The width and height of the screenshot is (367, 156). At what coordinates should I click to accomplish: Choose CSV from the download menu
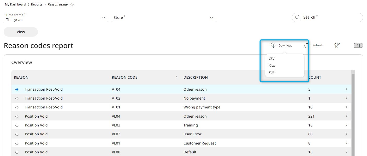pyautogui.click(x=271, y=59)
